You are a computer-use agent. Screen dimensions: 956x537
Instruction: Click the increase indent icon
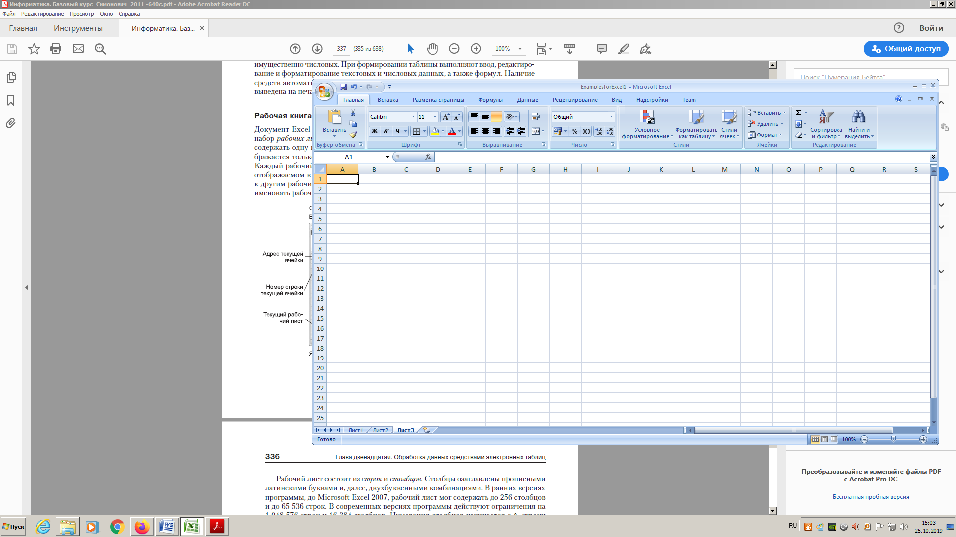(x=521, y=131)
